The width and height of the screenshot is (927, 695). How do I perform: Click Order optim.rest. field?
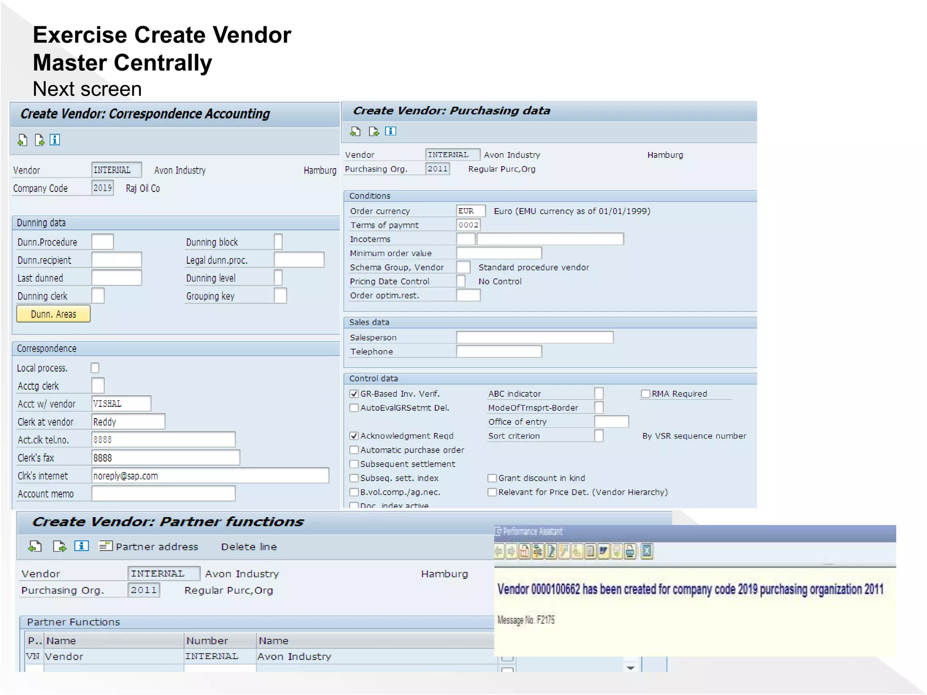468,295
